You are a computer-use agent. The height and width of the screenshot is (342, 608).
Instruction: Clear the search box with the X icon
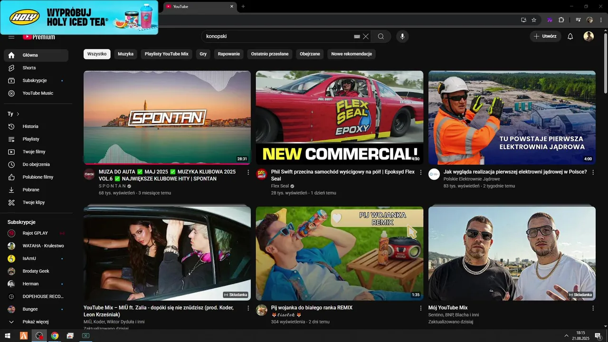click(366, 37)
